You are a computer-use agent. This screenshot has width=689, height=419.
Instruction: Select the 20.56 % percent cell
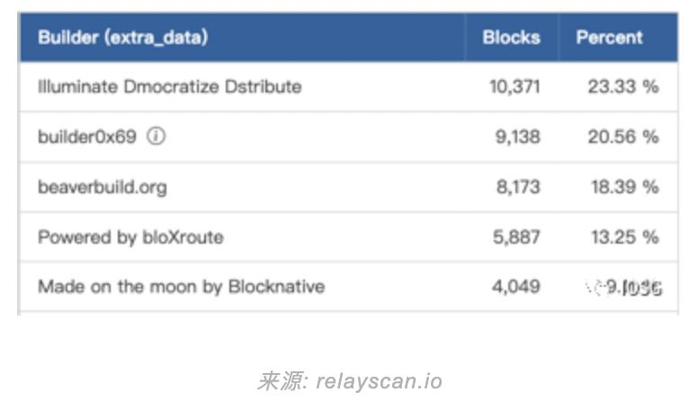tap(622, 138)
